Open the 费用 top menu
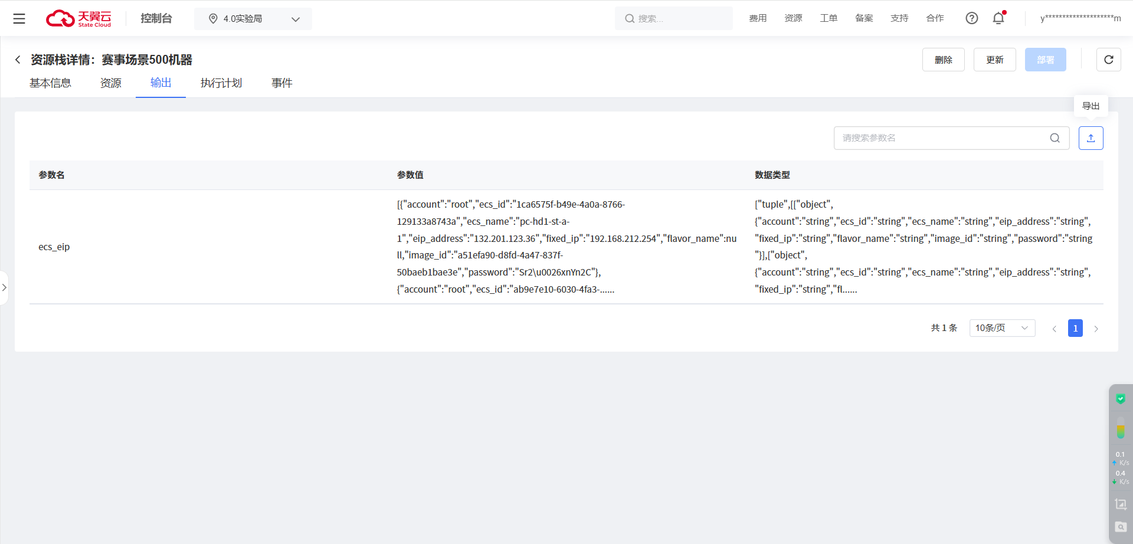The image size is (1133, 544). [757, 18]
